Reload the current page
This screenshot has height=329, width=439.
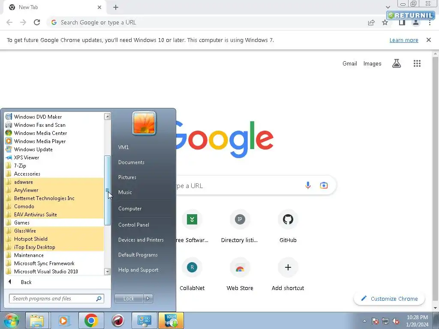click(37, 22)
